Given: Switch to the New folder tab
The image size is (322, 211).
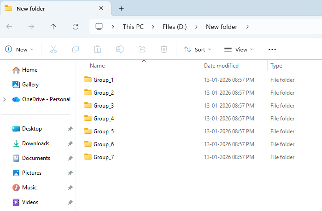Looking at the screenshot, I should (55, 8).
